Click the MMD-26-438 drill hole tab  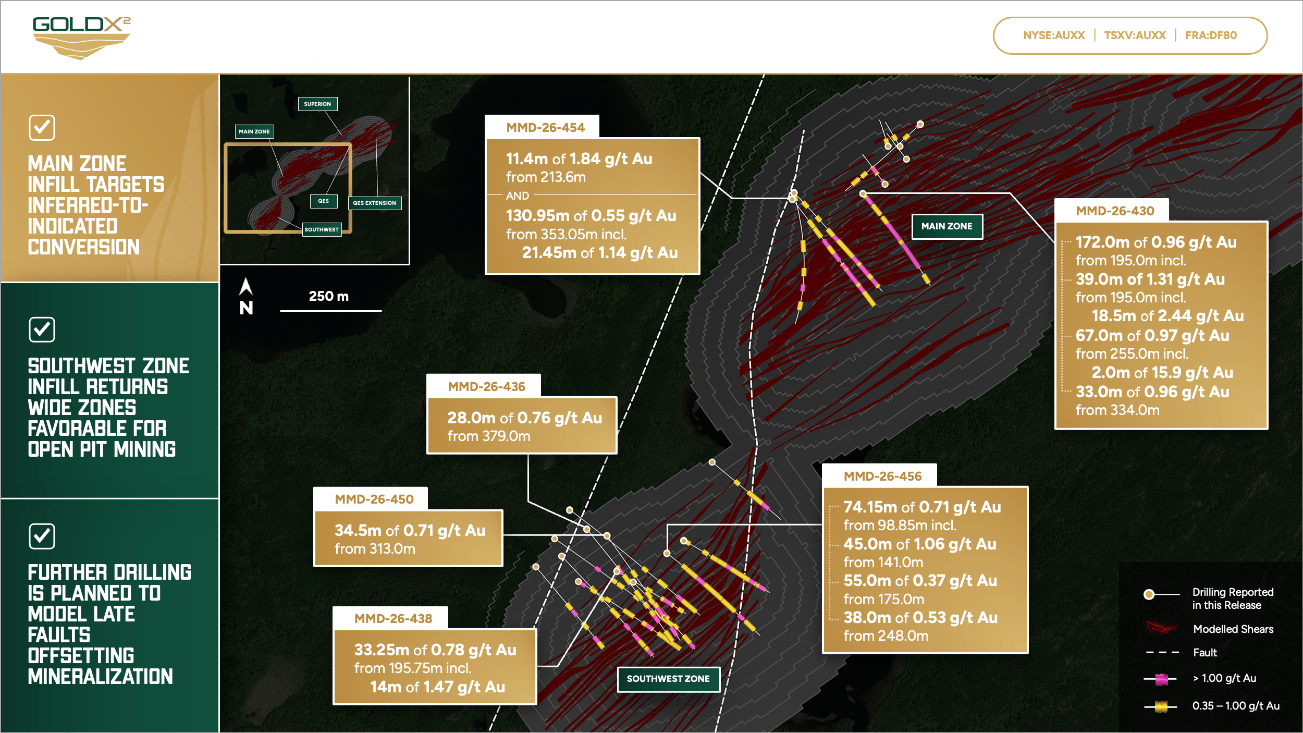(x=390, y=618)
